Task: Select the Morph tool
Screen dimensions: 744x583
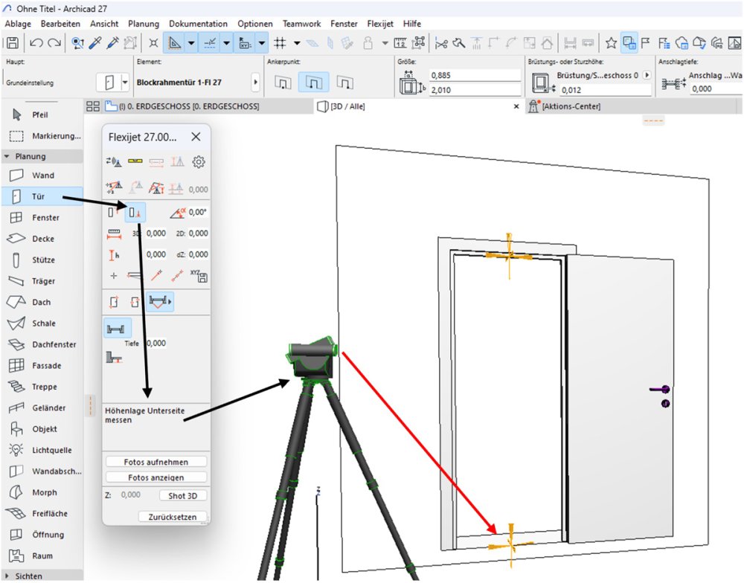Action: pyautogui.click(x=42, y=492)
